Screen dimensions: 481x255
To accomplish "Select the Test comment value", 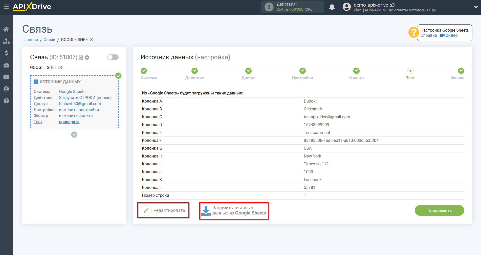I will point(317,133).
